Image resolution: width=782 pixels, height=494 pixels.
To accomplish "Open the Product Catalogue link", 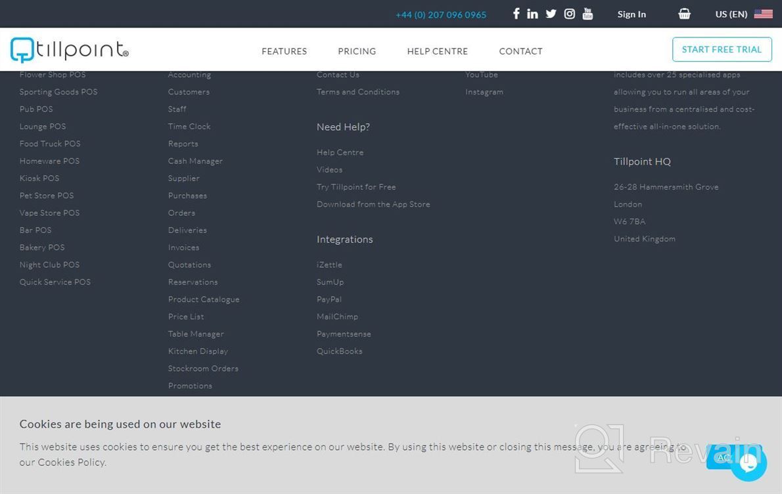I will tap(204, 299).
